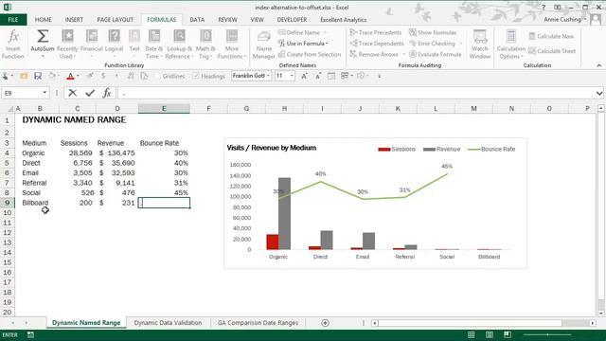Viewport: 606px width, 341px height.
Task: Click Calculate Now
Action: click(551, 36)
